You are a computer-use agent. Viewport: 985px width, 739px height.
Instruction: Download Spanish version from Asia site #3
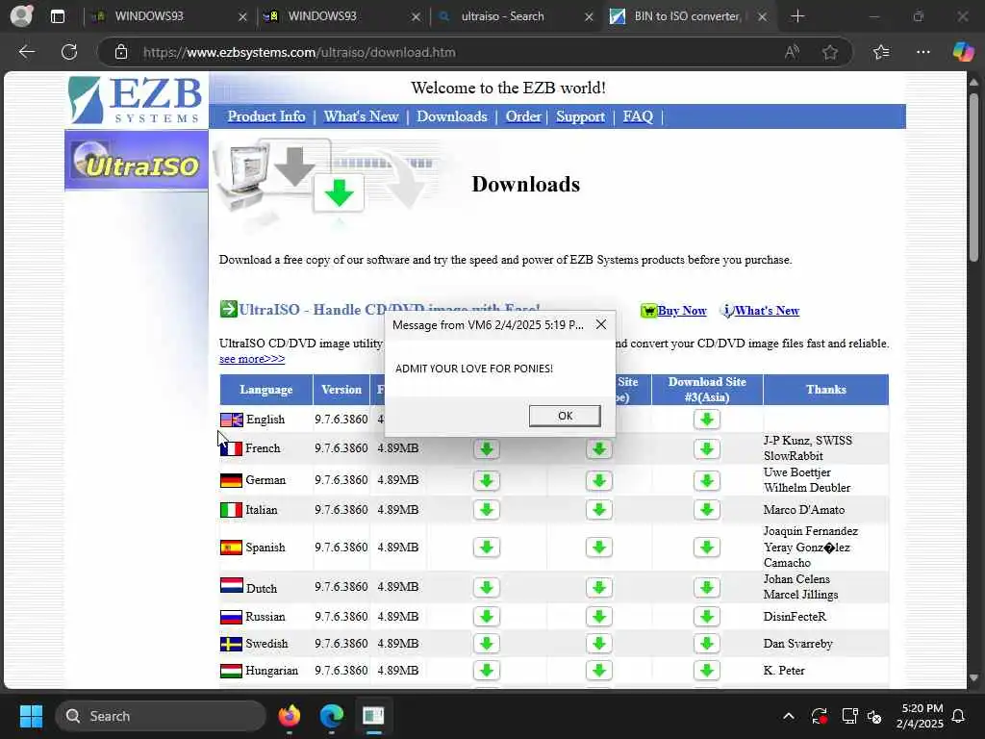707,548
